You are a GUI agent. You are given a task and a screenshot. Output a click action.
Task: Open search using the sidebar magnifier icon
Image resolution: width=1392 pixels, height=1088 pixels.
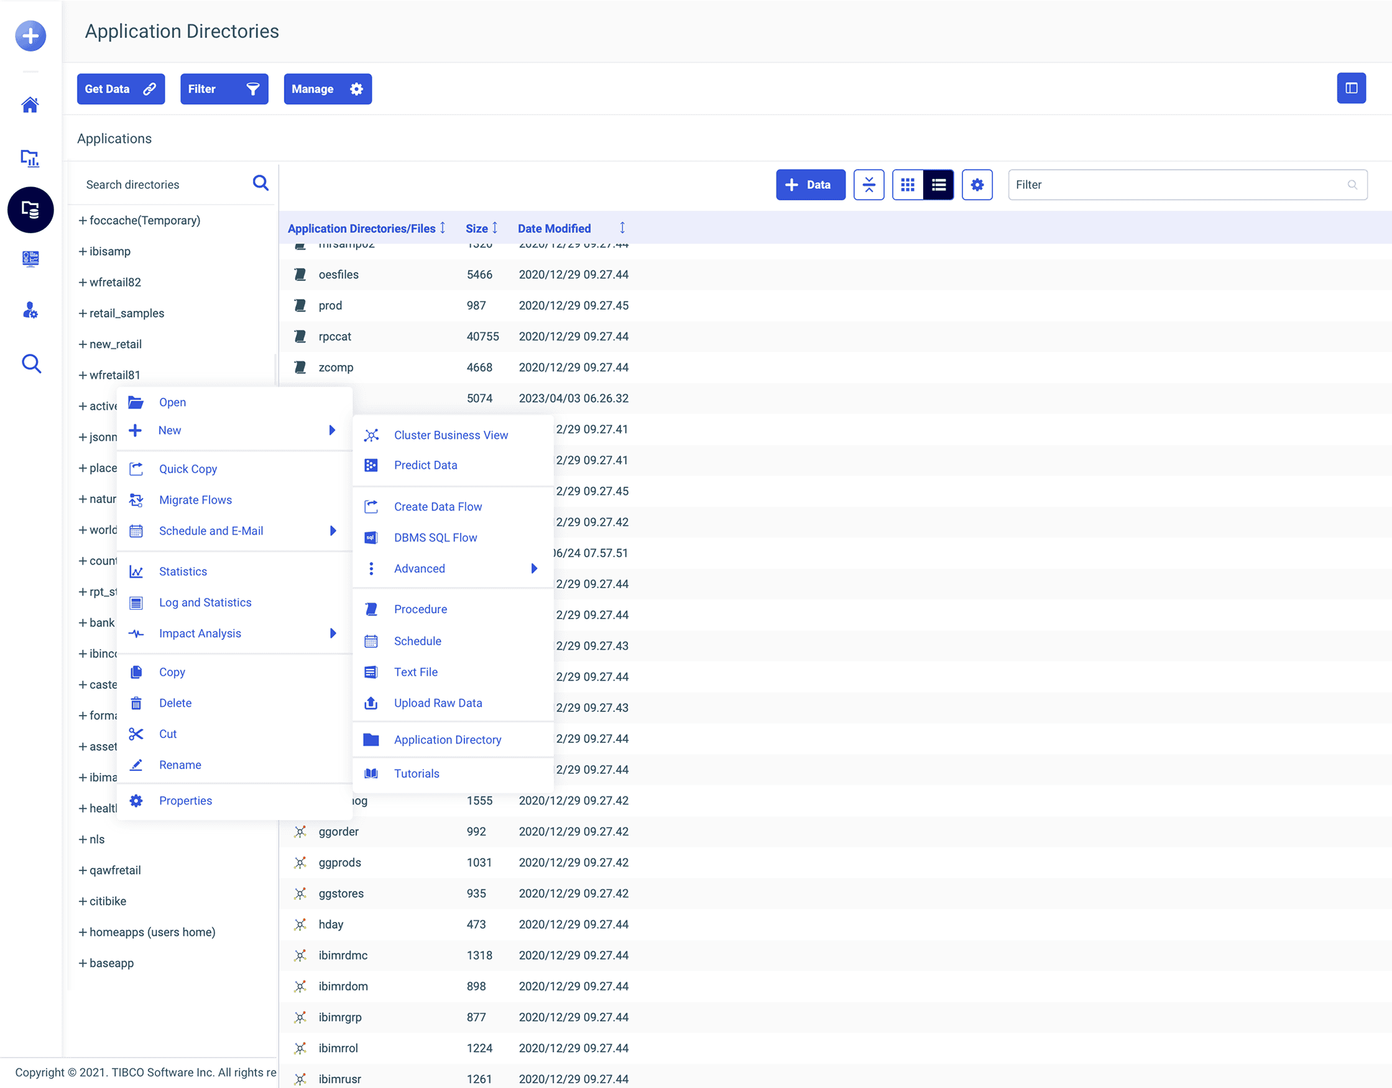30,362
